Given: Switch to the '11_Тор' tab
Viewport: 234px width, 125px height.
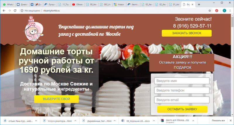Looking at the screenshot, I should coord(64,5).
